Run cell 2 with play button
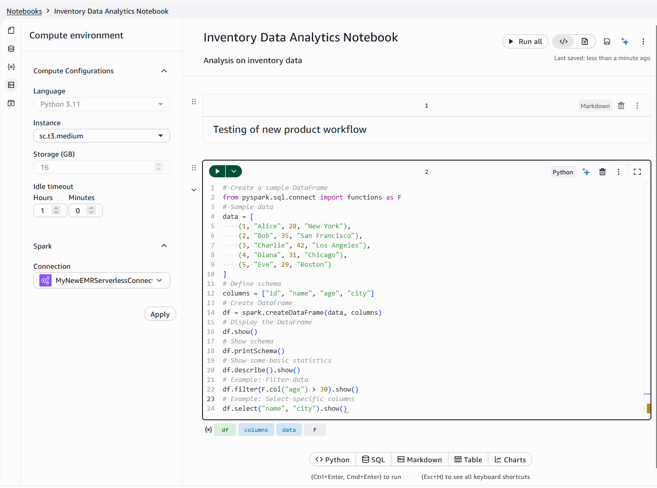 (x=217, y=171)
